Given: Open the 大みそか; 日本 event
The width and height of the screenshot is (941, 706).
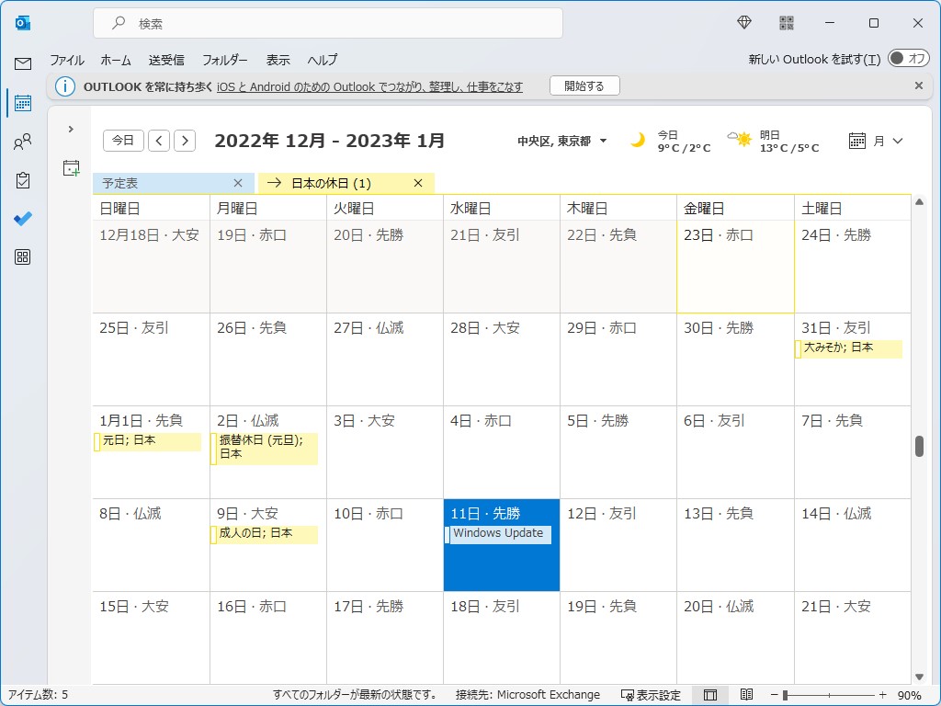Looking at the screenshot, I should tap(848, 348).
